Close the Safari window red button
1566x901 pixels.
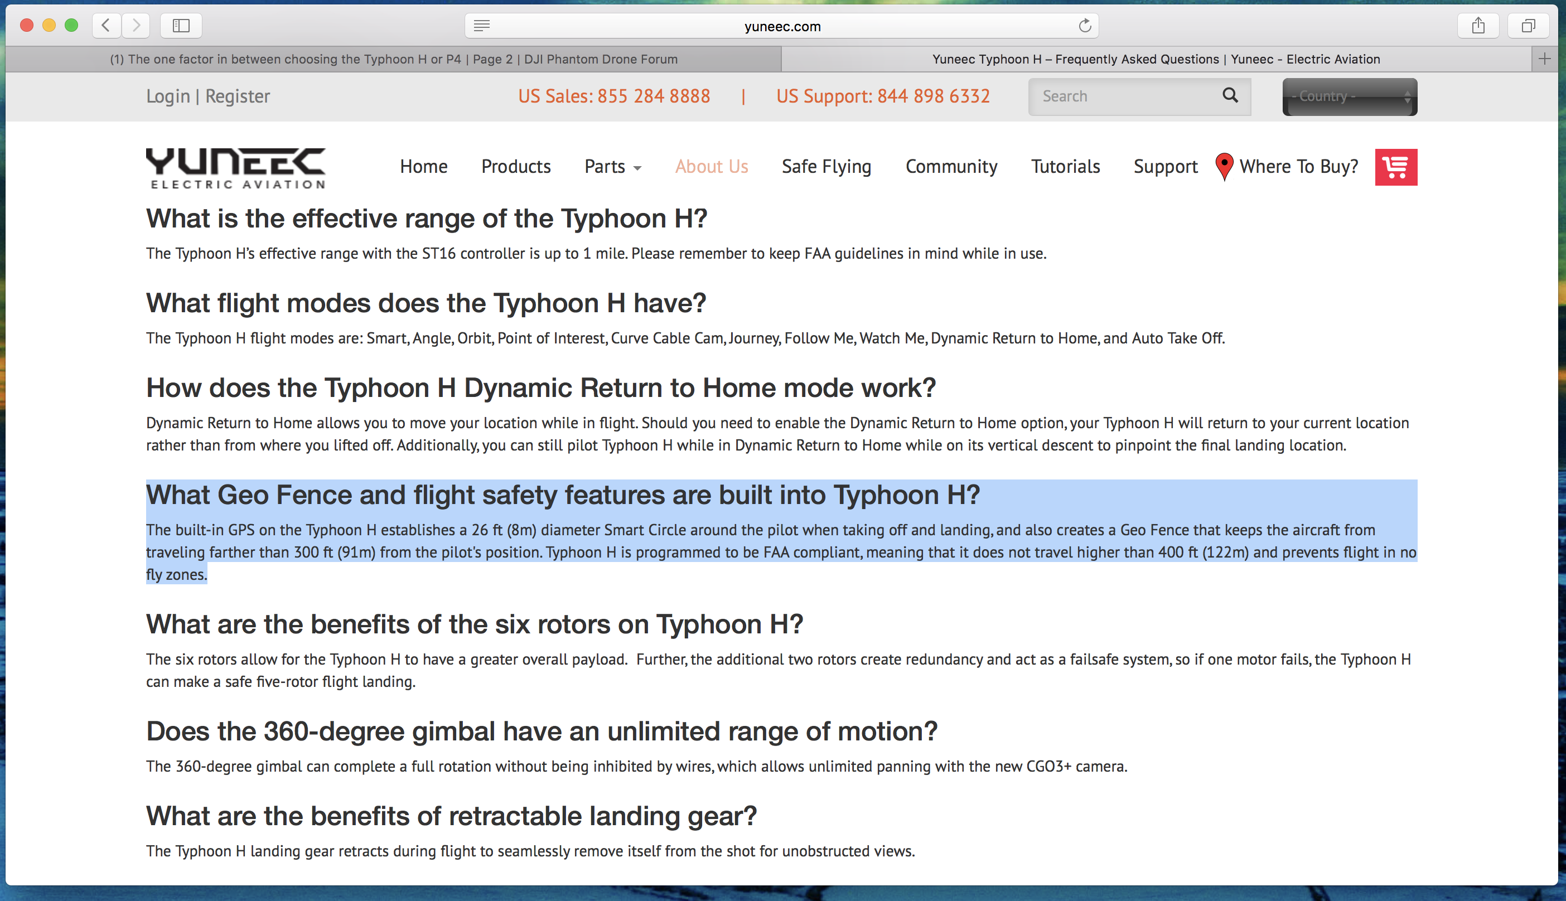point(27,26)
